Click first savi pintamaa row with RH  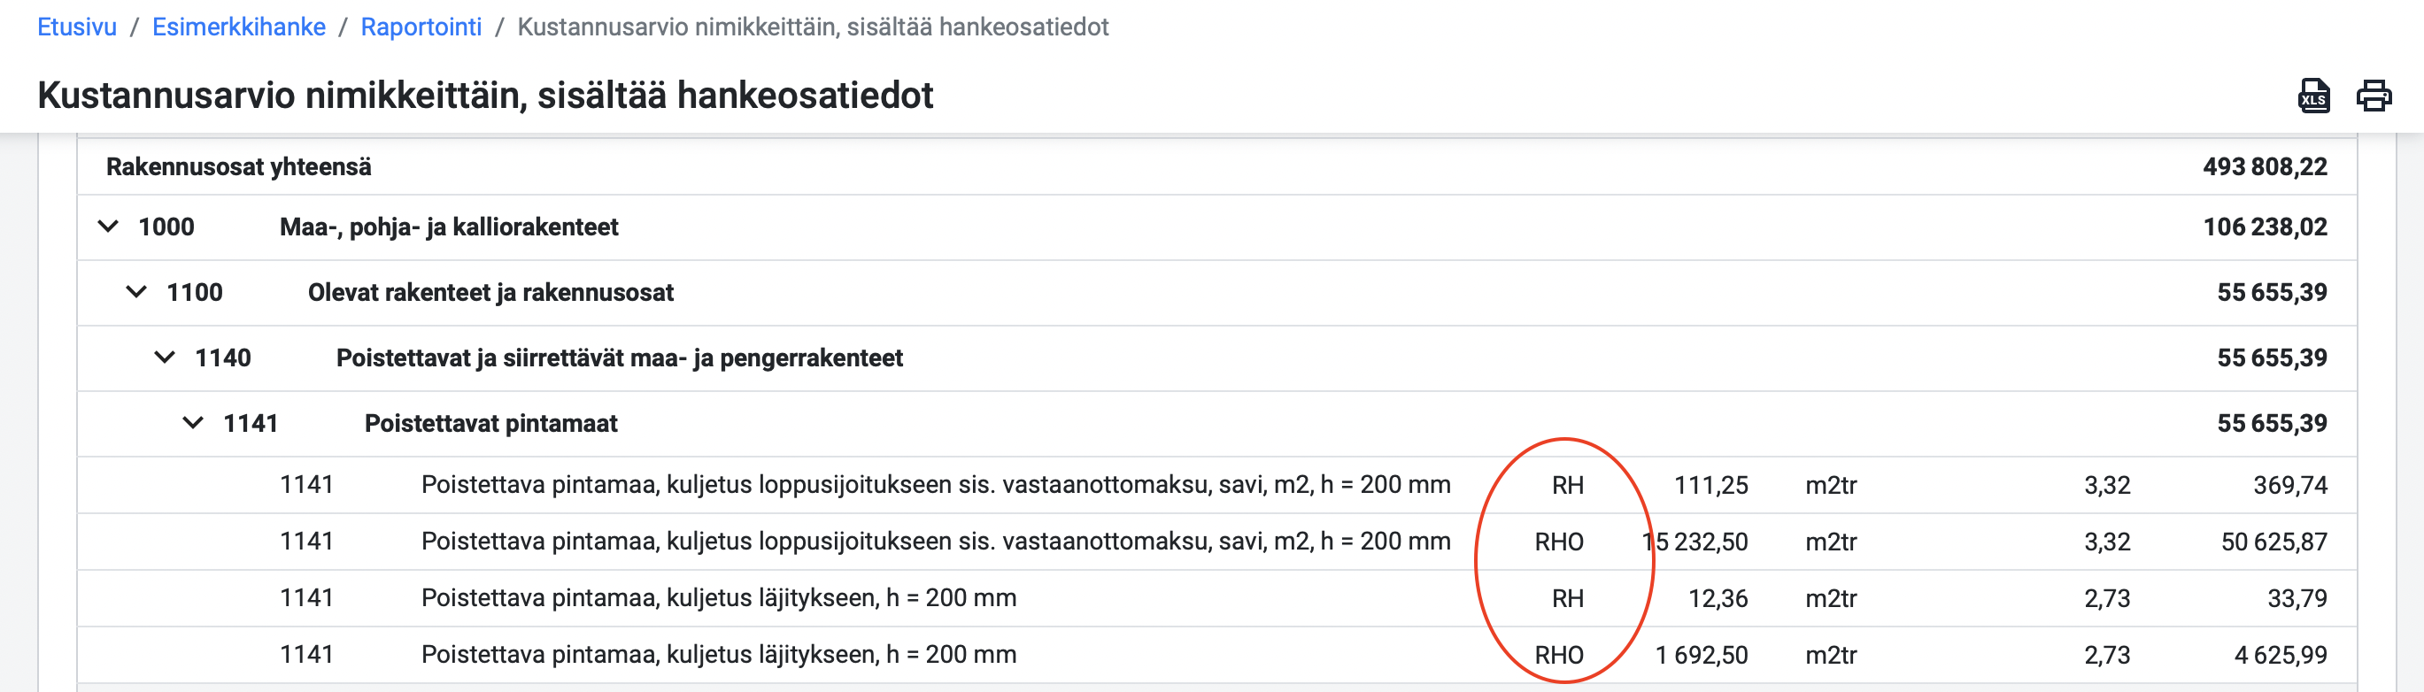1216,485
